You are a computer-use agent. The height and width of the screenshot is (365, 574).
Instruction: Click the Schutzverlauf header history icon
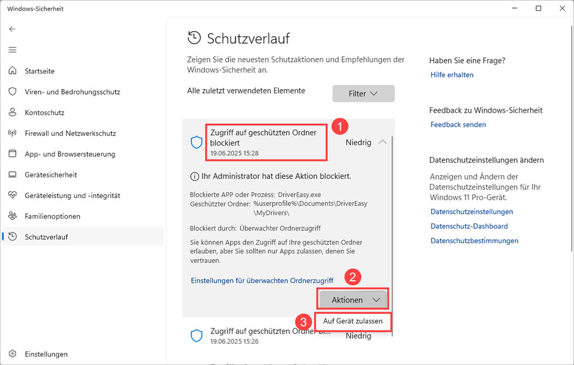pyautogui.click(x=195, y=38)
